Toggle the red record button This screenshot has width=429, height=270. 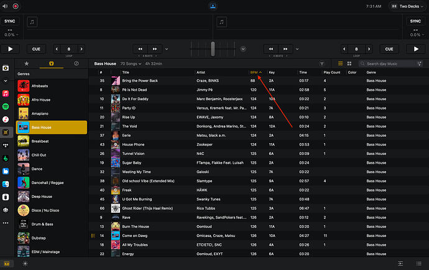pyautogui.click(x=16, y=6)
